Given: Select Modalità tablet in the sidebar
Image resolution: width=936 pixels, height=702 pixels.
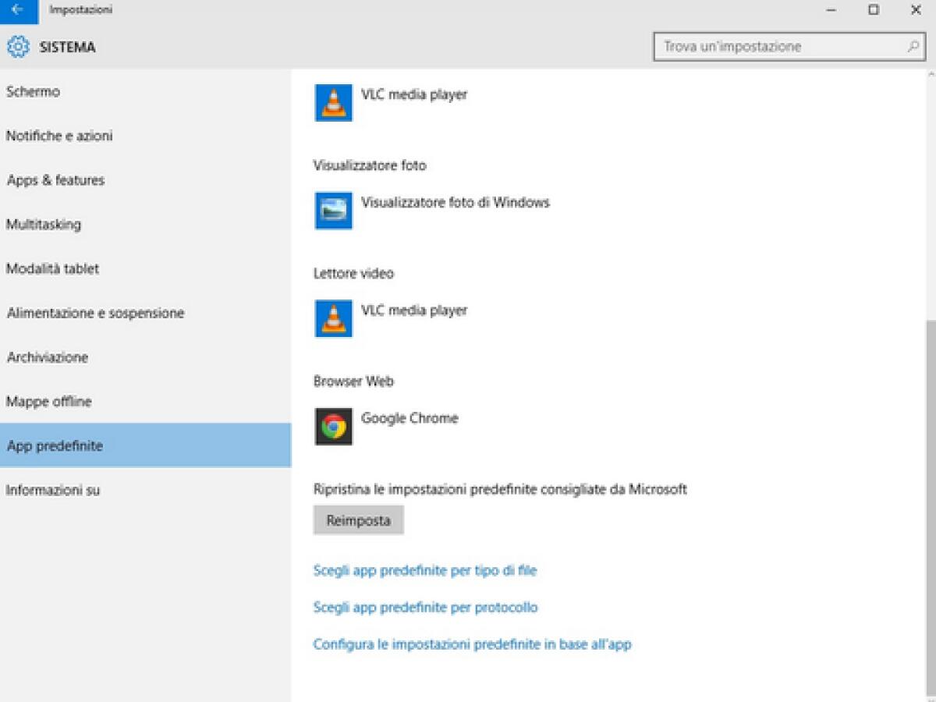Looking at the screenshot, I should [x=52, y=268].
